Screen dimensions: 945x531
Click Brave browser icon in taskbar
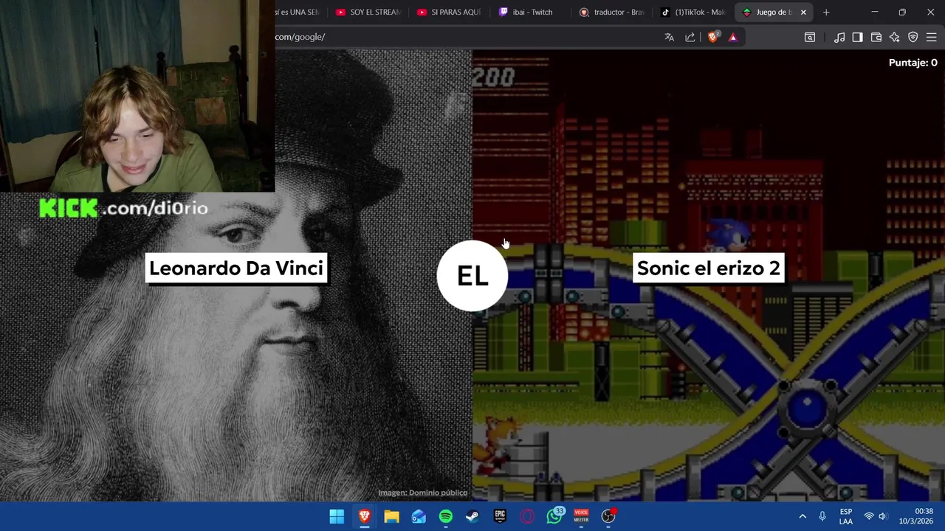coord(364,516)
